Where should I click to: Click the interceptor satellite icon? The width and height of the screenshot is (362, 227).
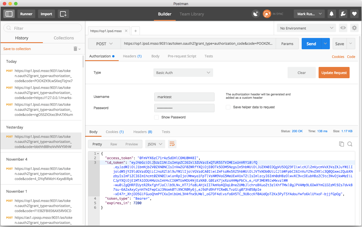(x=256, y=14)
